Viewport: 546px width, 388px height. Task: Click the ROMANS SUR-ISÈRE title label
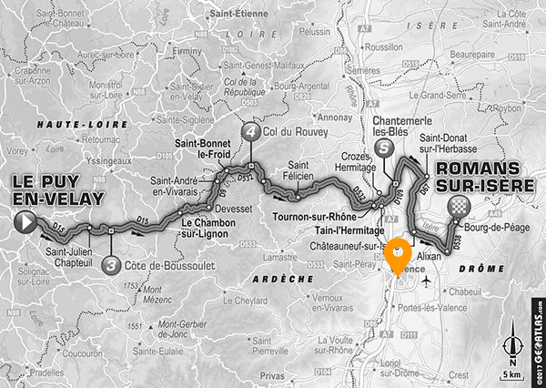click(x=485, y=177)
